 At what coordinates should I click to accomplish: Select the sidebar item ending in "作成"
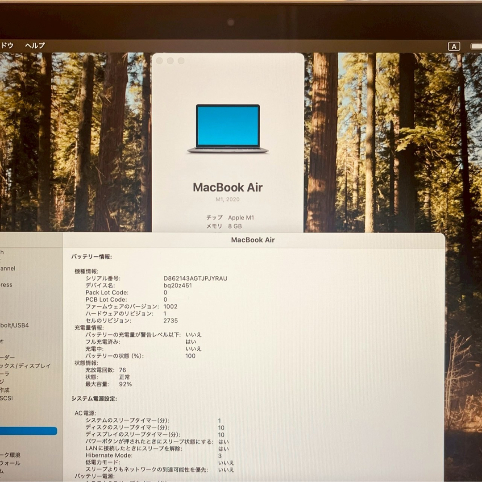coord(5,390)
